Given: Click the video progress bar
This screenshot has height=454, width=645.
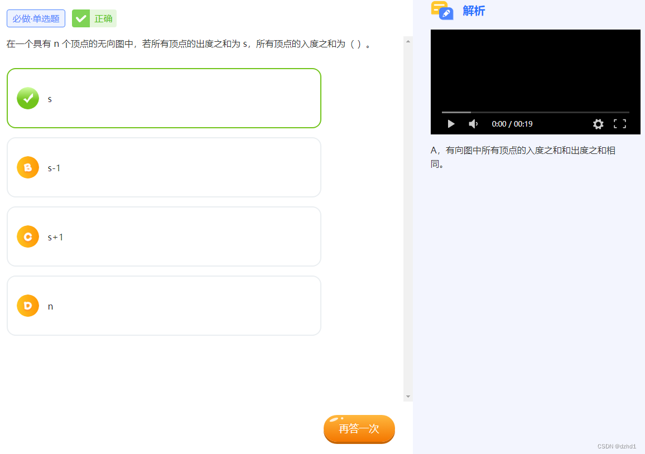Looking at the screenshot, I should (x=534, y=112).
